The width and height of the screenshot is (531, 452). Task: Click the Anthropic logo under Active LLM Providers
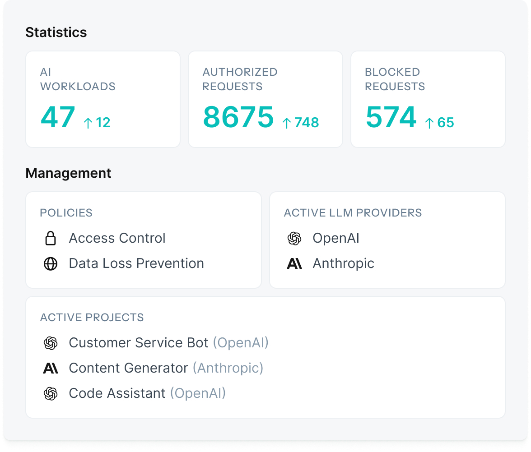click(294, 263)
